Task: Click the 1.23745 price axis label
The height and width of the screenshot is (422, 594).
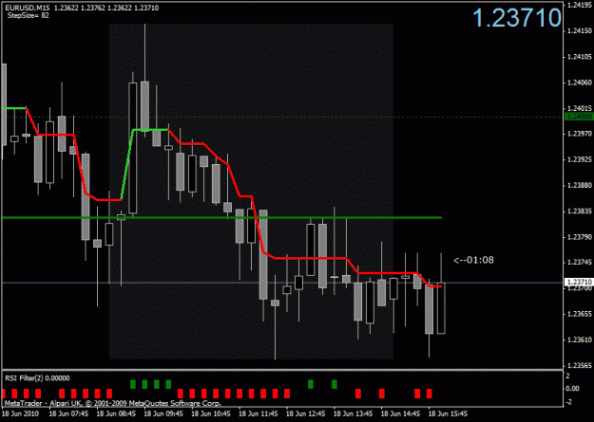Action: (x=578, y=262)
